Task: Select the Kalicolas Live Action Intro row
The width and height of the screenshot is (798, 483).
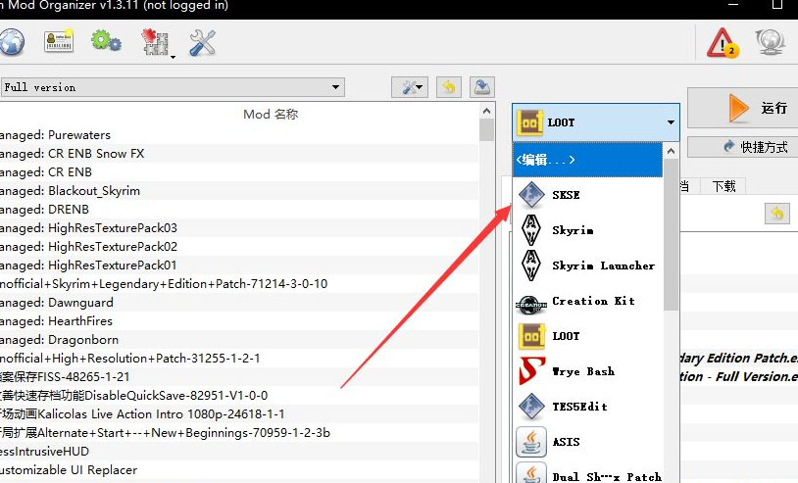Action: pyautogui.click(x=239, y=413)
